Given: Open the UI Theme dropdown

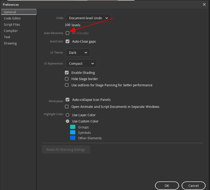Looking at the screenshot, I should coord(78,53).
